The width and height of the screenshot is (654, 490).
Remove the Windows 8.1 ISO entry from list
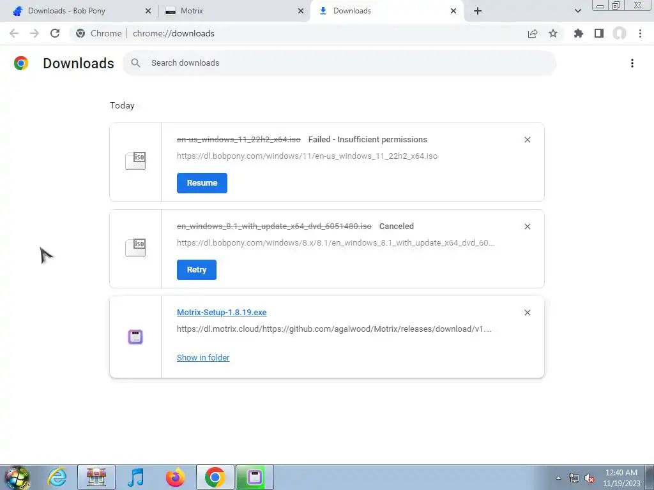tap(527, 226)
